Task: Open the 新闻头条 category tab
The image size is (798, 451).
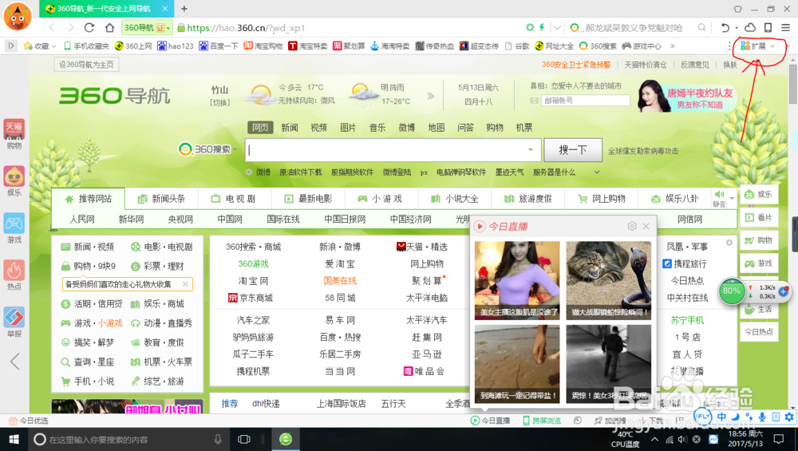Action: (161, 199)
